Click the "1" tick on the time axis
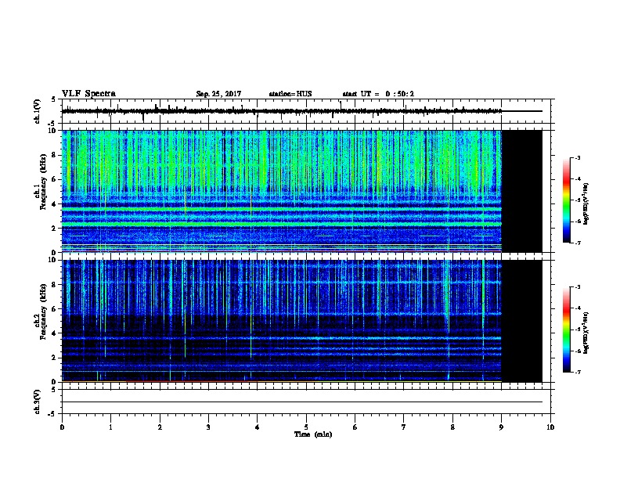Viewport: 620px width, 479px height. (x=110, y=427)
